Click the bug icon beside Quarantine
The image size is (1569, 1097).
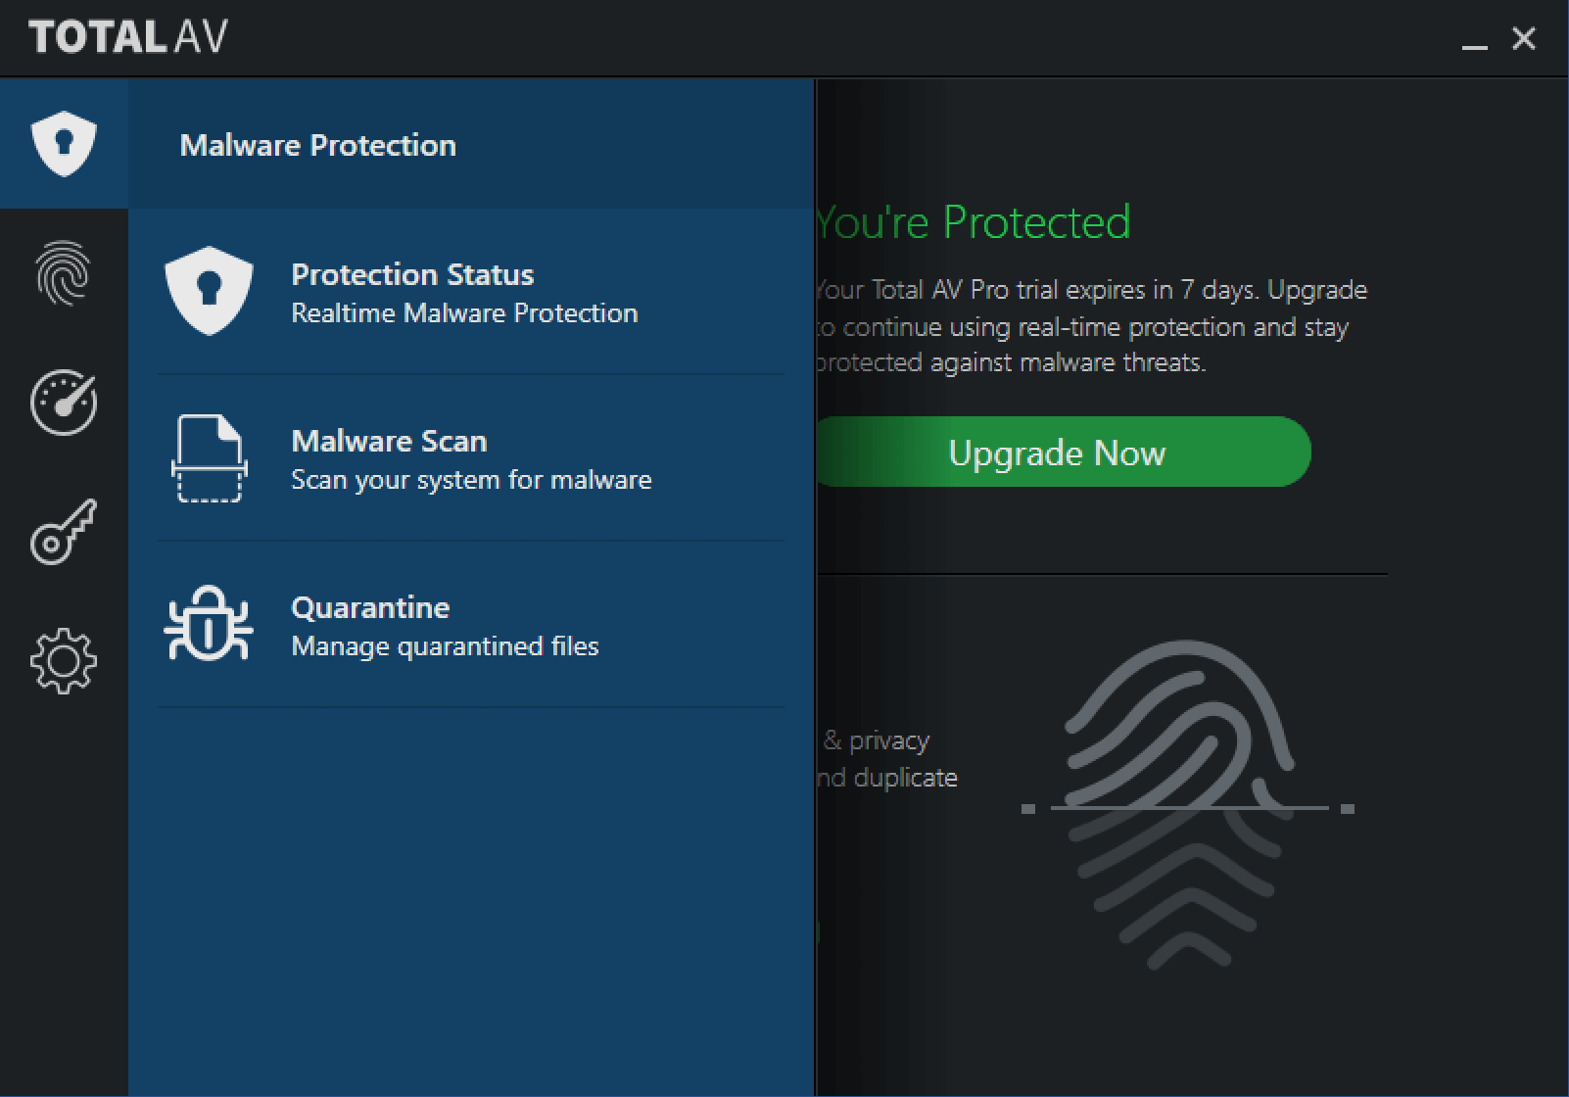click(209, 624)
